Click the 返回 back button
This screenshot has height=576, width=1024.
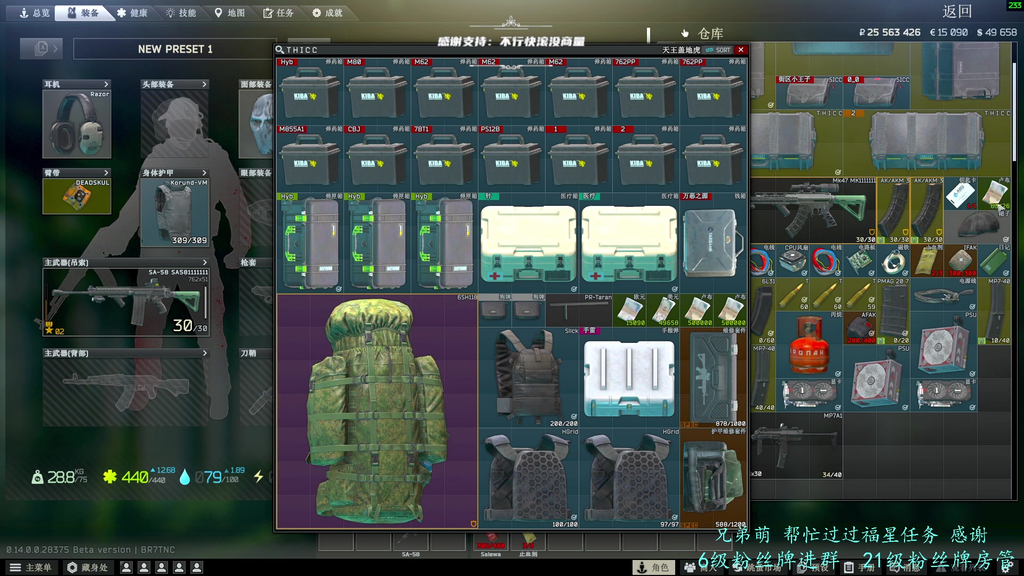pos(957,11)
